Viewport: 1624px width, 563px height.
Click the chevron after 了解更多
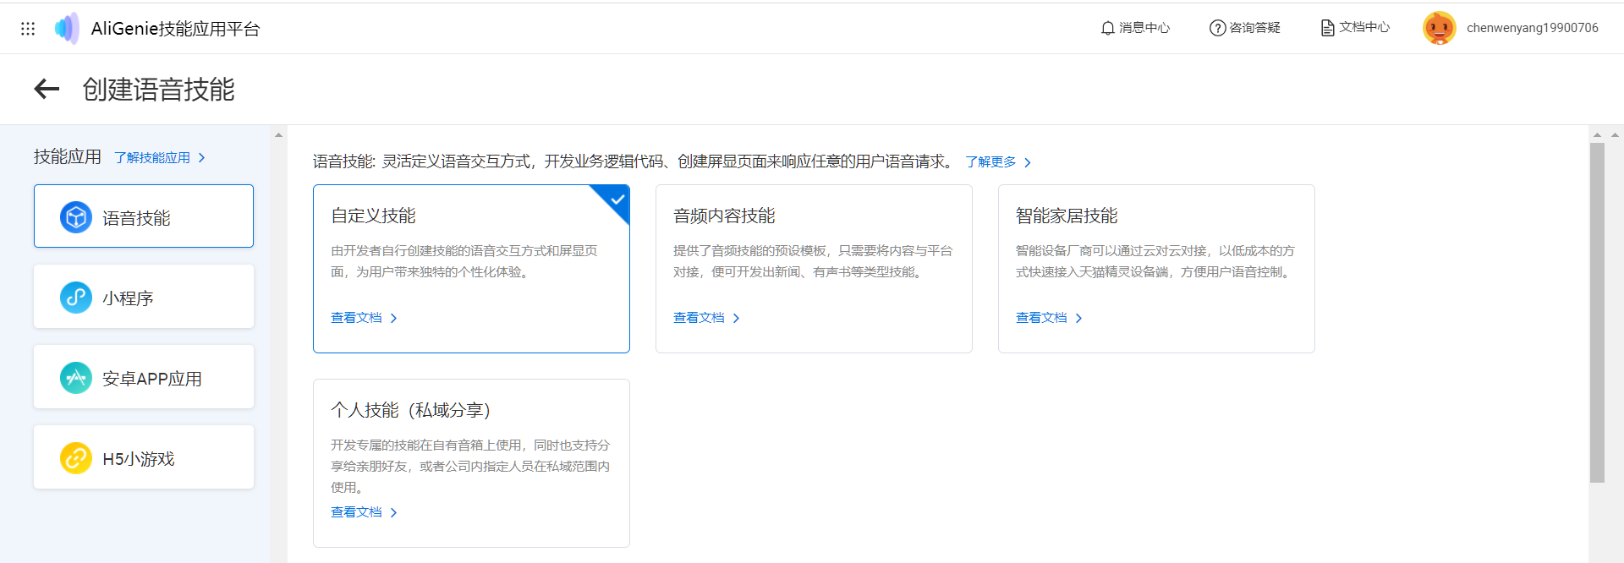coord(1028,162)
